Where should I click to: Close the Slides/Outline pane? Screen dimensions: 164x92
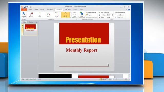coord(37,22)
